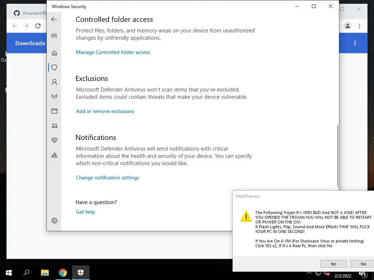374x280 pixels.
Task: Open Chrome three-dot menu
Action: coord(359,26)
